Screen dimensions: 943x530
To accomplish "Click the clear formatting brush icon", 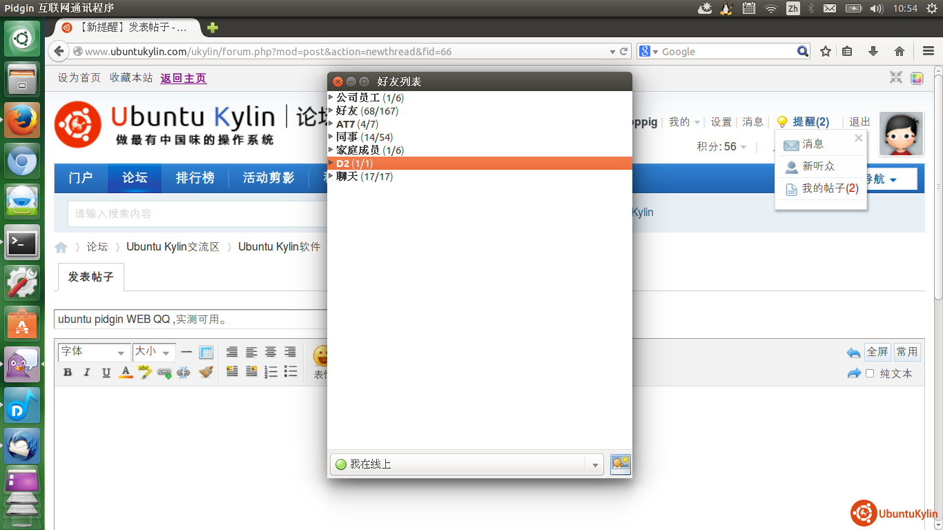I will pos(206,373).
